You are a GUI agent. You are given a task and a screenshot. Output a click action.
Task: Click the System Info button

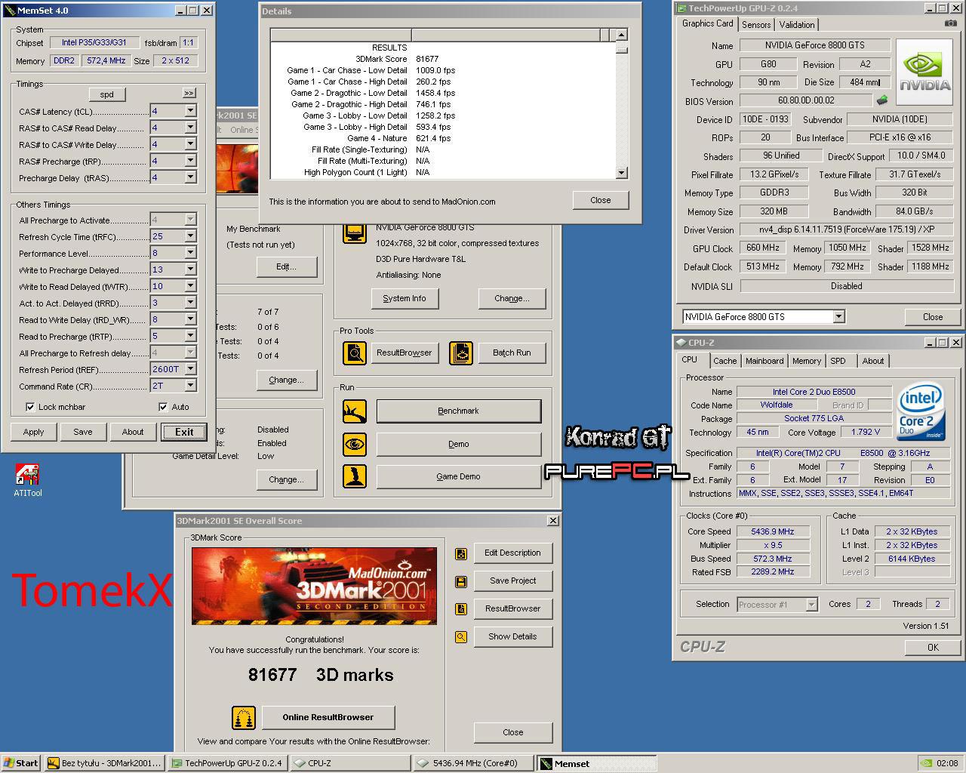point(405,298)
